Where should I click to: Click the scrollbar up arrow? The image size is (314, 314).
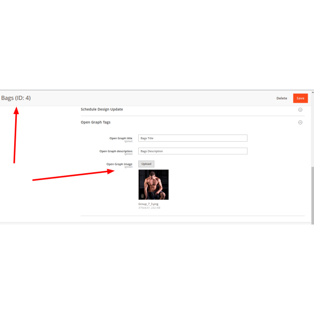click(312, 92)
